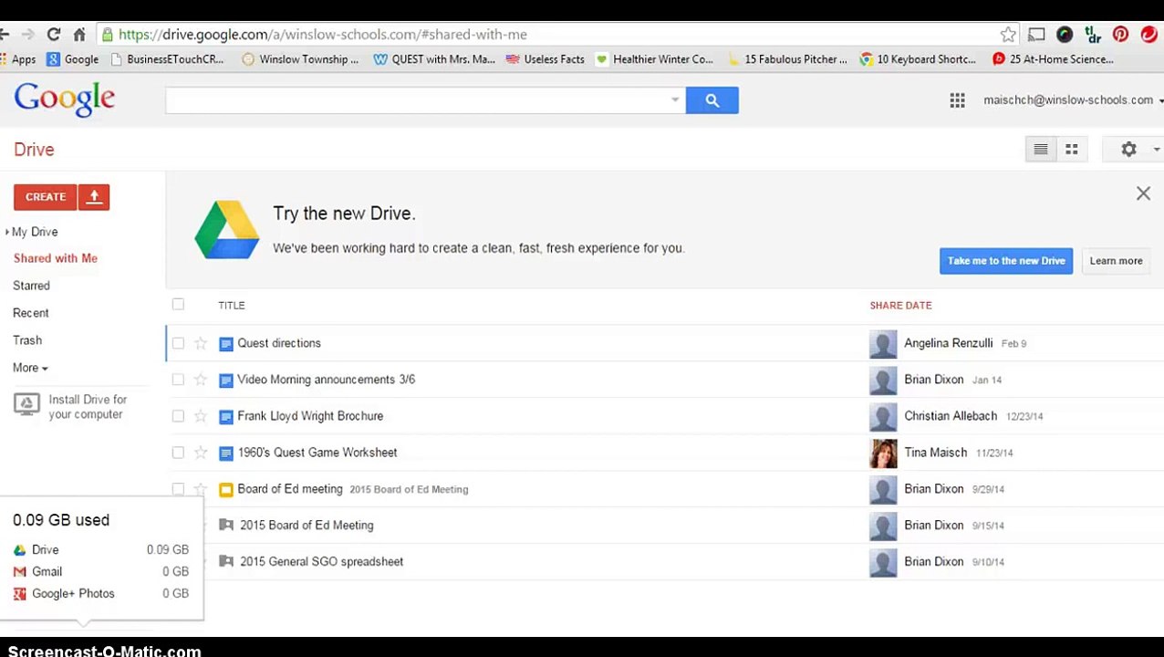Click the Google+ Photos storage row
Viewport: 1164px width, 657px height.
[100, 594]
